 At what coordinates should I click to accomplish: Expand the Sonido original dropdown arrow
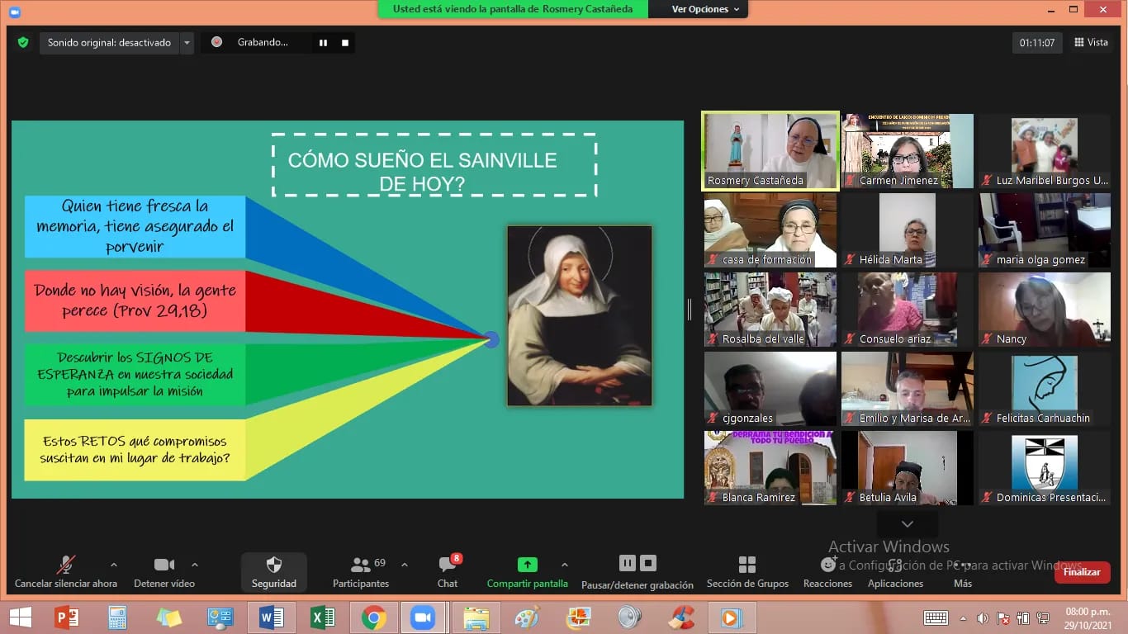pos(187,43)
